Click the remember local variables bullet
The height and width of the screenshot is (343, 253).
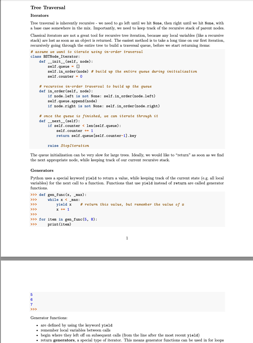75,330
